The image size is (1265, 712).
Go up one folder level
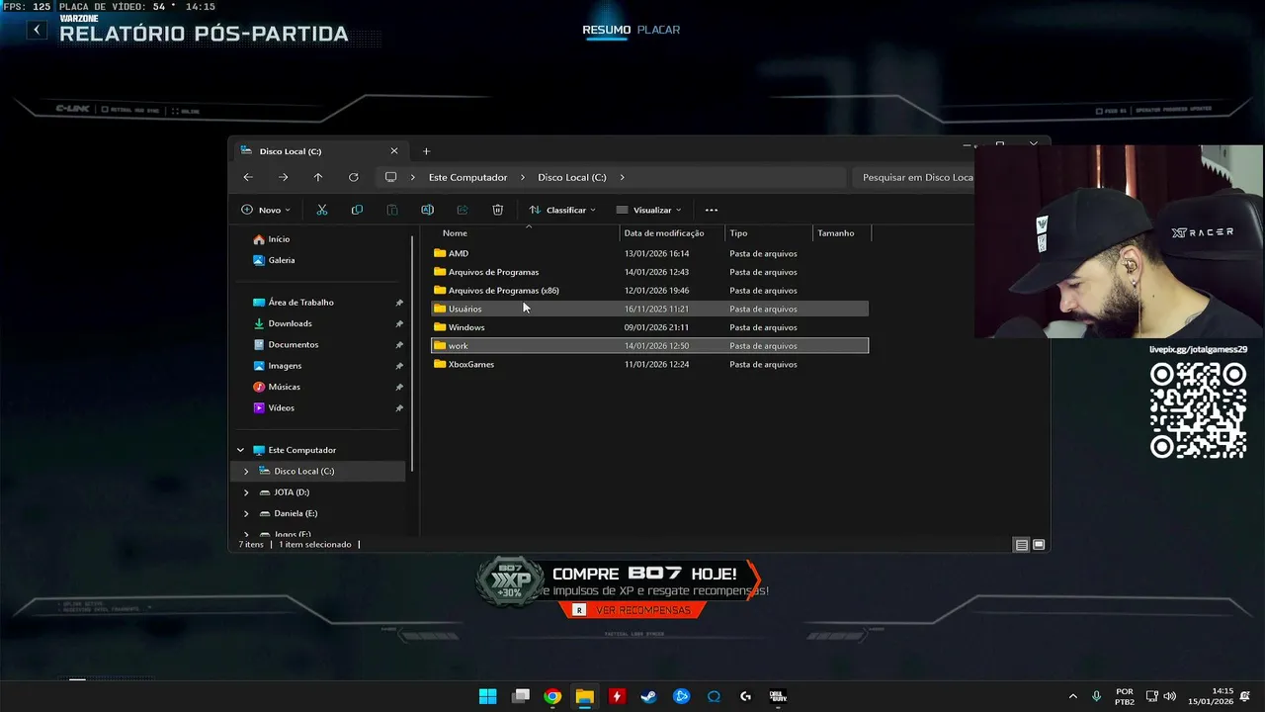coord(318,177)
